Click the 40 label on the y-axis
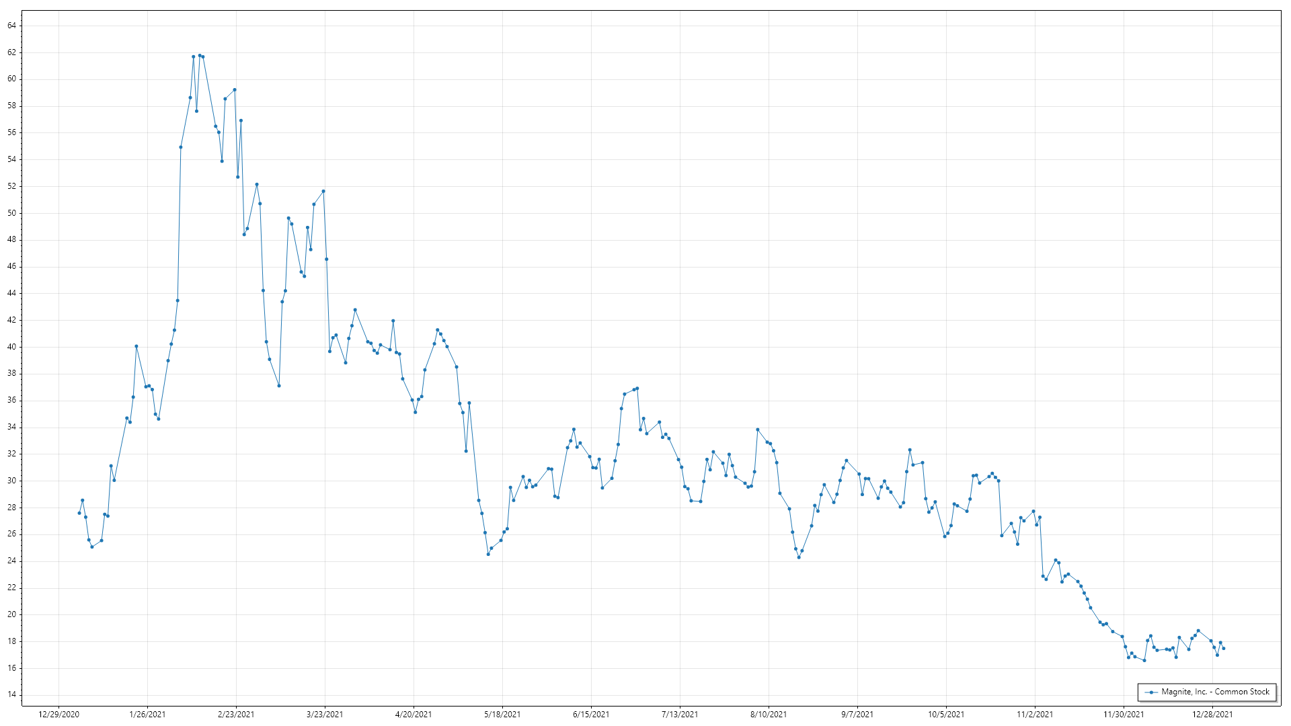This screenshot has height=726, width=1291. point(11,347)
